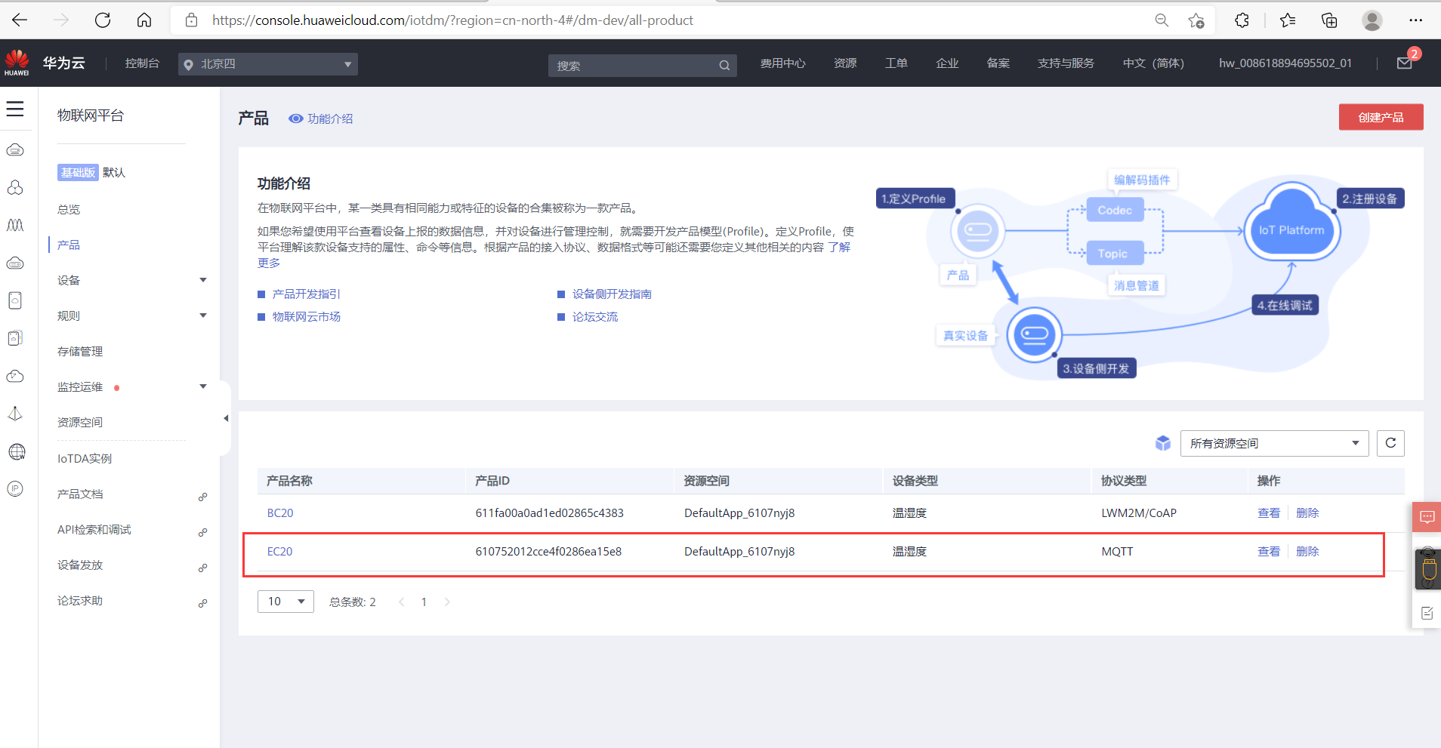Open the 北京四 region dropdown
The height and width of the screenshot is (748, 1441).
268,64
